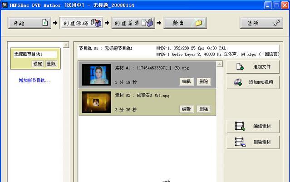Open the 开始 (Start) step
Image resolution: width=290 pixels, height=182 pixels.
tap(29, 23)
